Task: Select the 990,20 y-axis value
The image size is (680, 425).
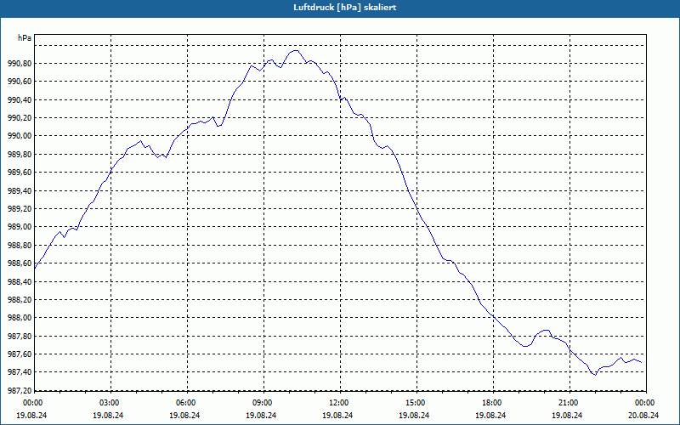Action: (20, 118)
